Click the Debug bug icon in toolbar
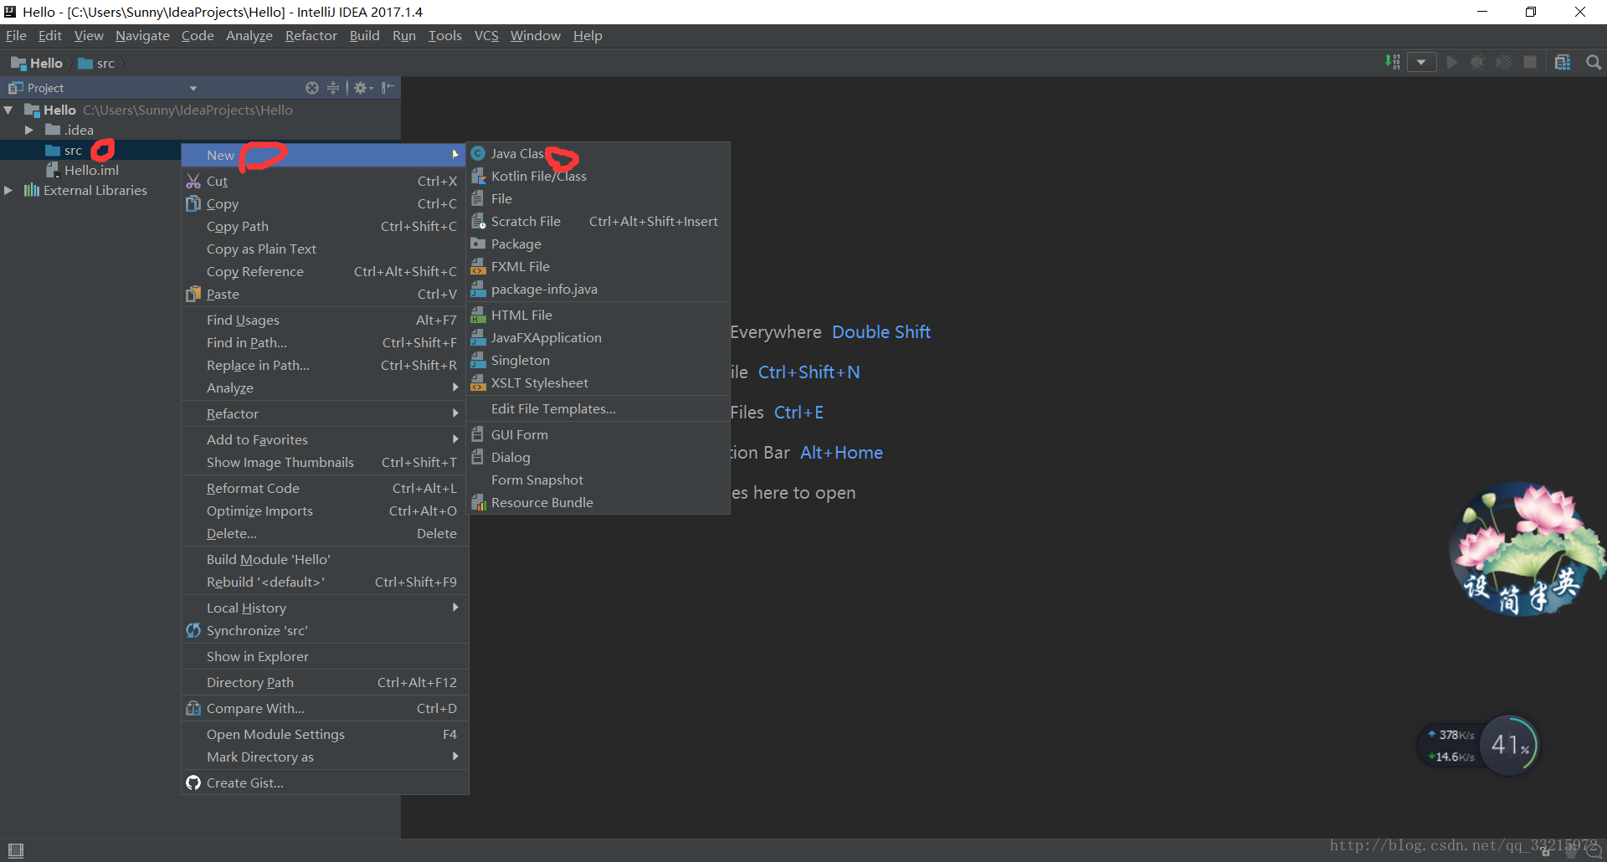This screenshot has width=1607, height=862. pos(1478,63)
